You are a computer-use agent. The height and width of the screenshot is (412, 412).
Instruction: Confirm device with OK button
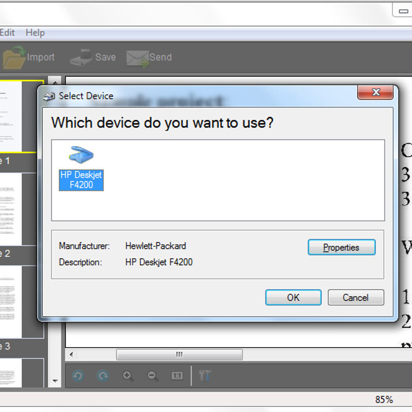click(x=293, y=297)
